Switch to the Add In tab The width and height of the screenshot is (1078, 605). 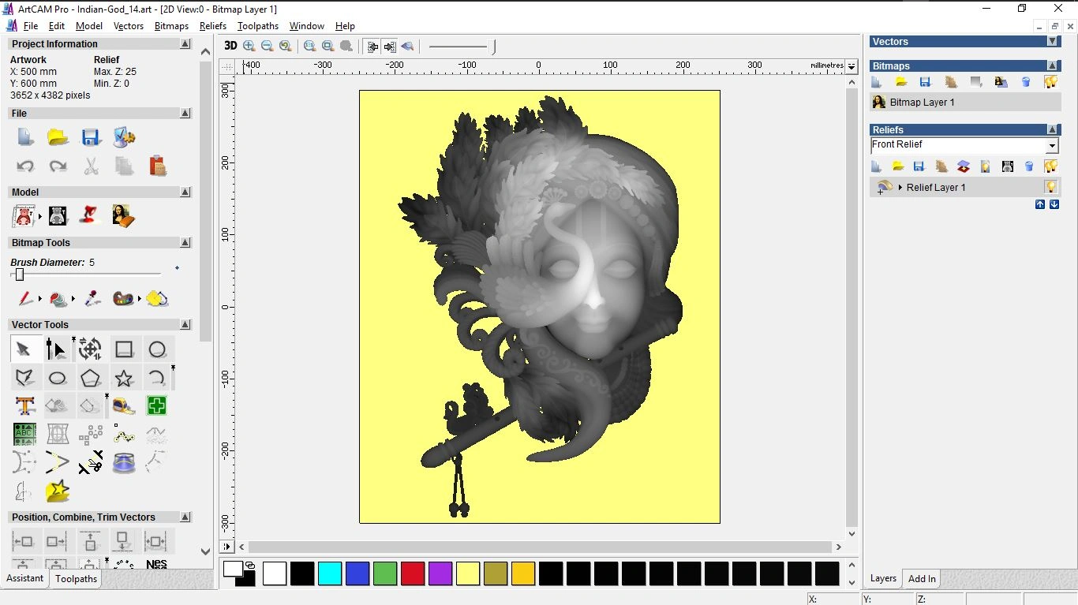921,579
